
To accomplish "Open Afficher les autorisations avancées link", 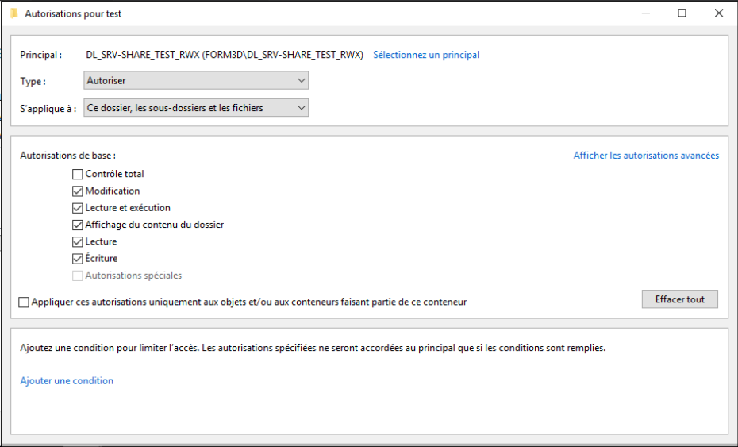I will 646,156.
